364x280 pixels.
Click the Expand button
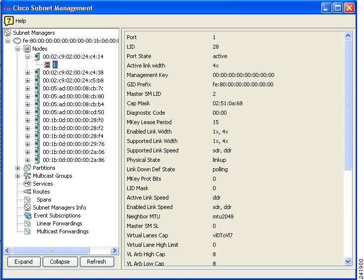tap(24, 262)
